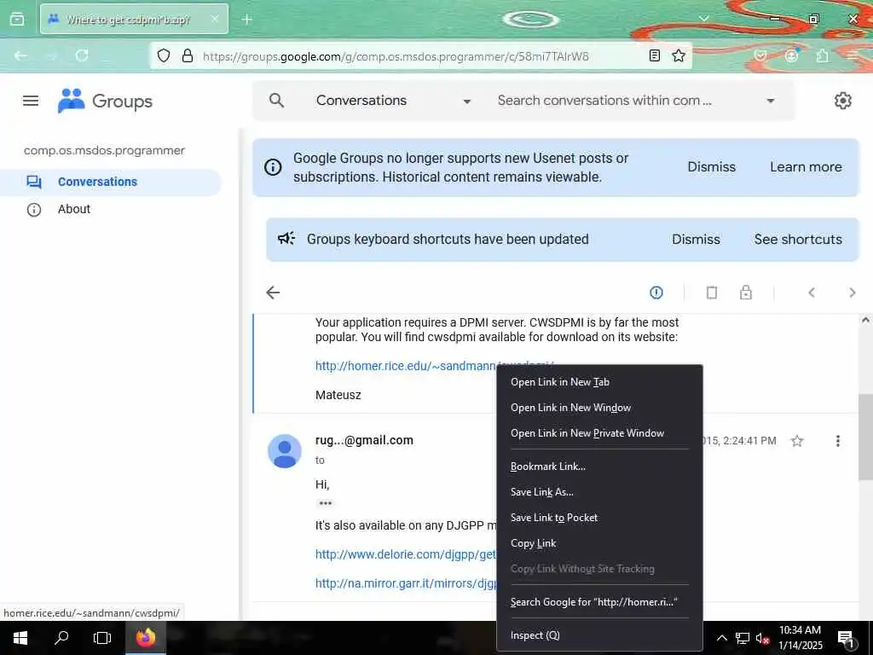This screenshot has height=655, width=873.
Task: Click the report abuse exclamation icon
Action: pyautogui.click(x=656, y=293)
